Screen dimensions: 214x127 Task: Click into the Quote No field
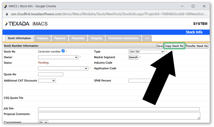(50, 74)
